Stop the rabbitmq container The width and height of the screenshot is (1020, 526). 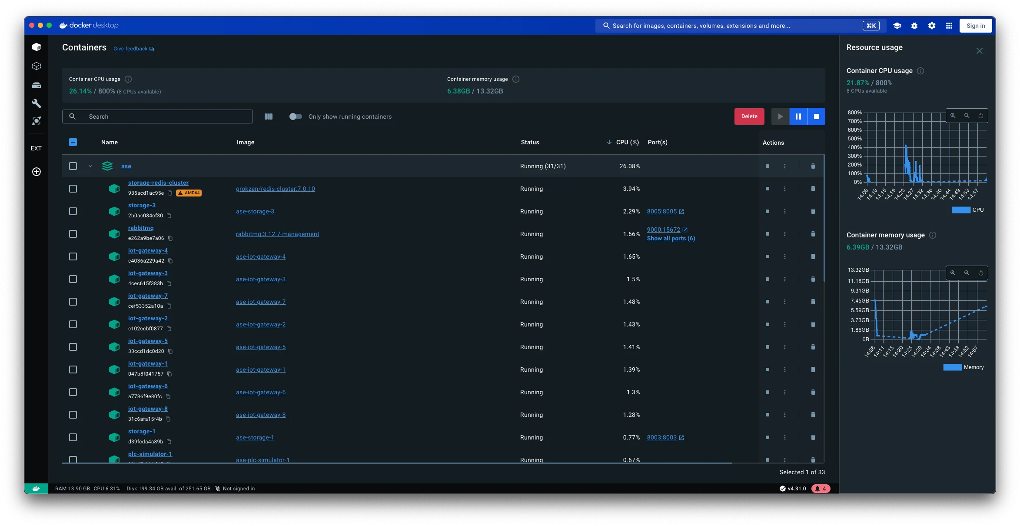click(x=767, y=234)
